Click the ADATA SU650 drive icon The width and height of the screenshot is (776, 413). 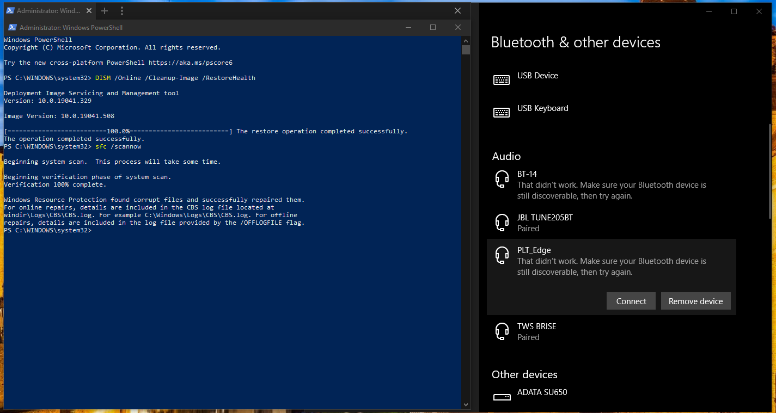(x=502, y=397)
